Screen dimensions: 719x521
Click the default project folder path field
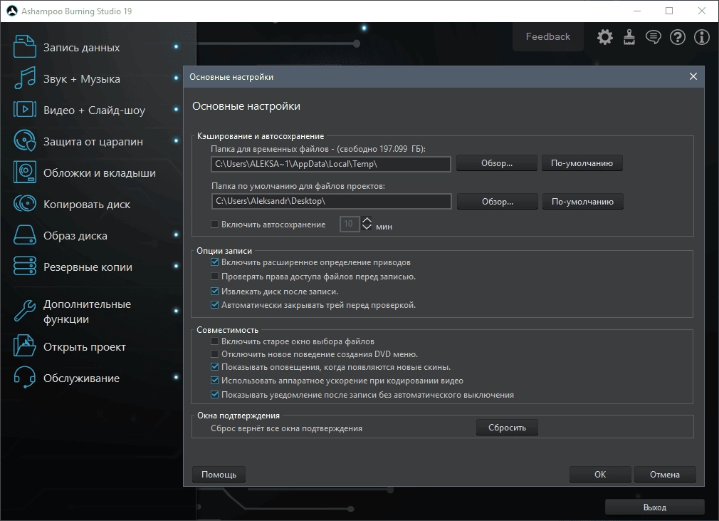332,201
